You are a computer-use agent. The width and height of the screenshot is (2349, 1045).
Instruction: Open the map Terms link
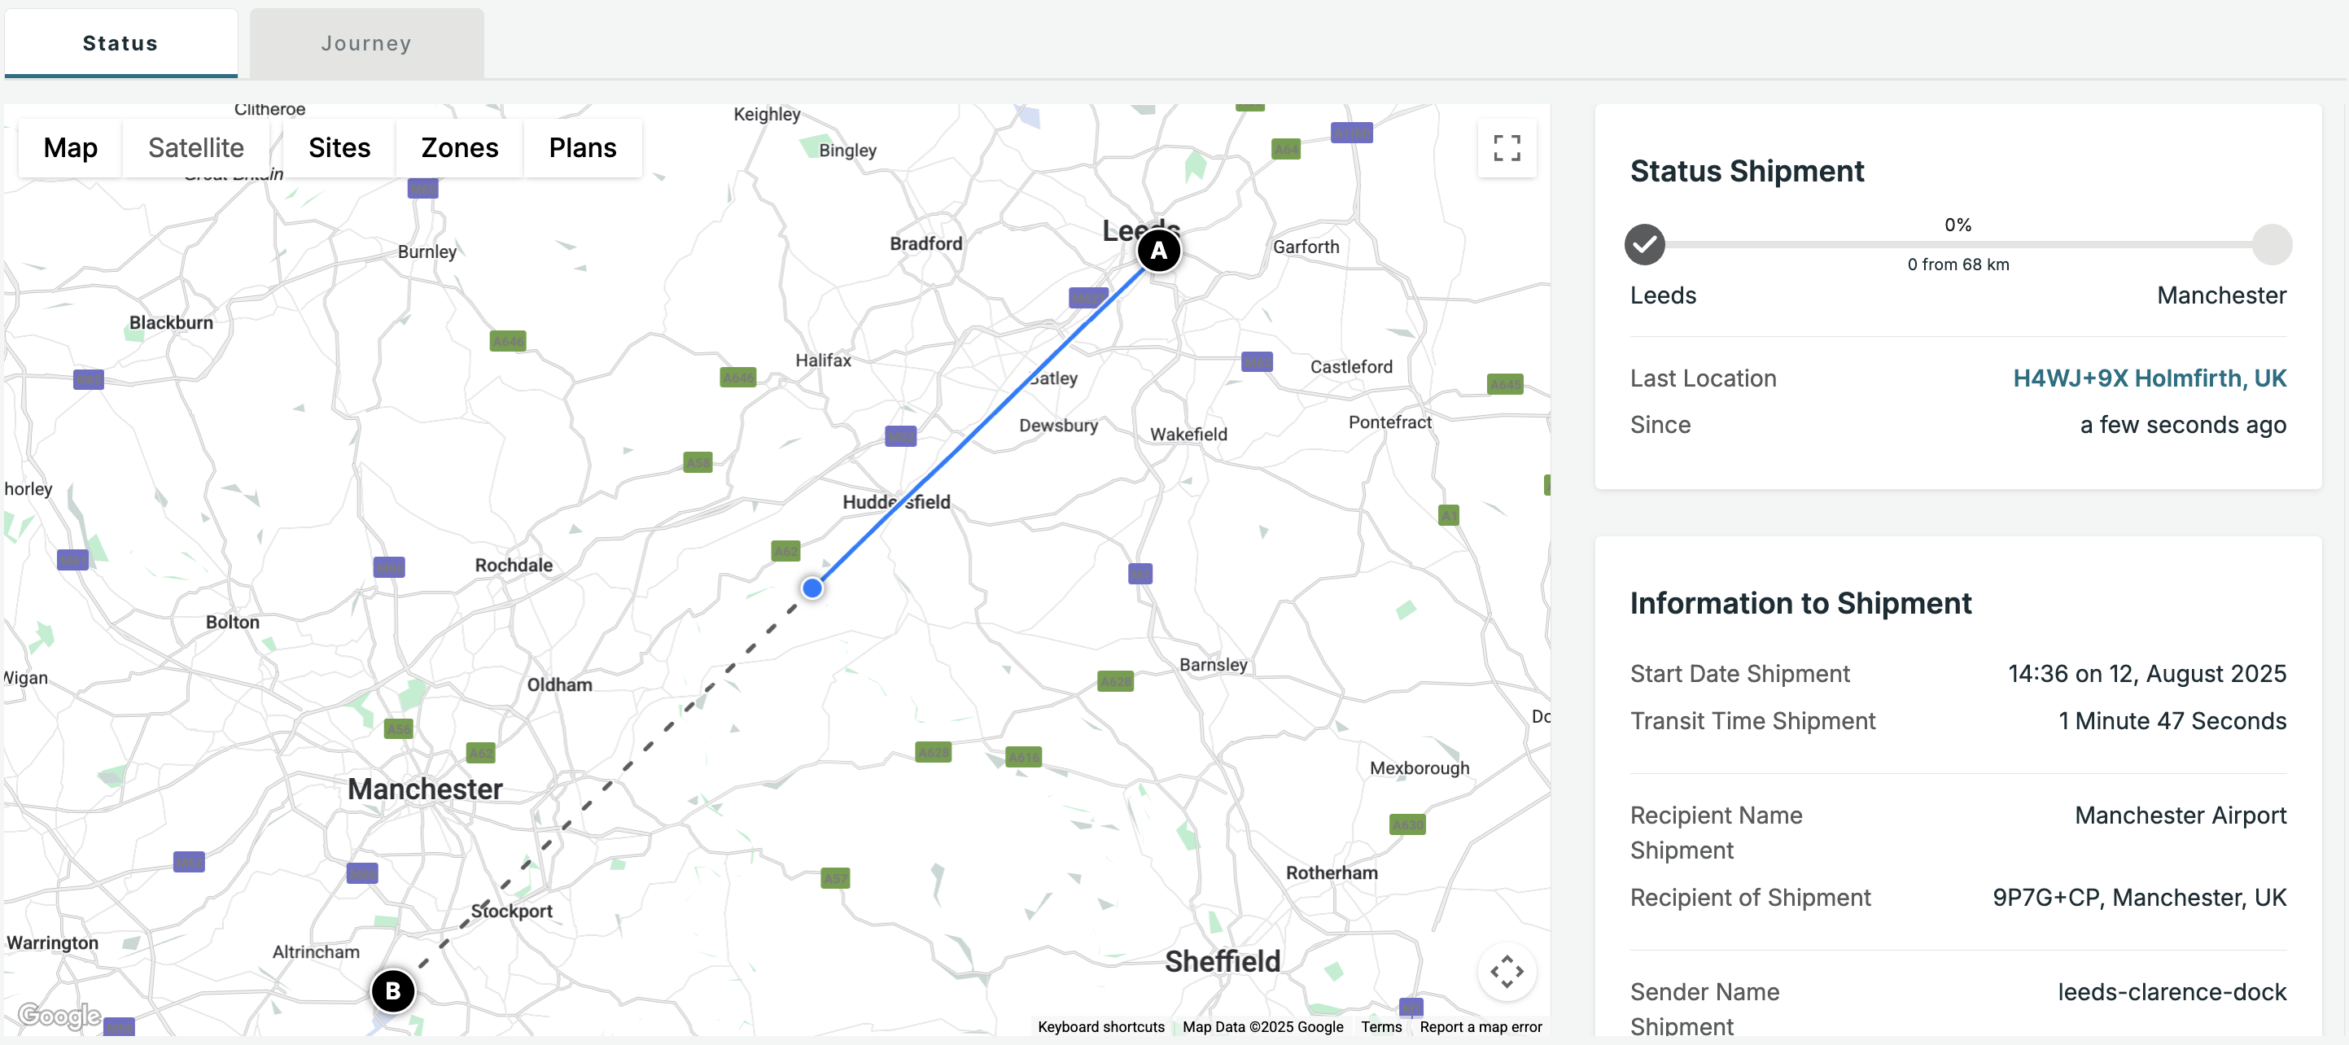coord(1380,1027)
